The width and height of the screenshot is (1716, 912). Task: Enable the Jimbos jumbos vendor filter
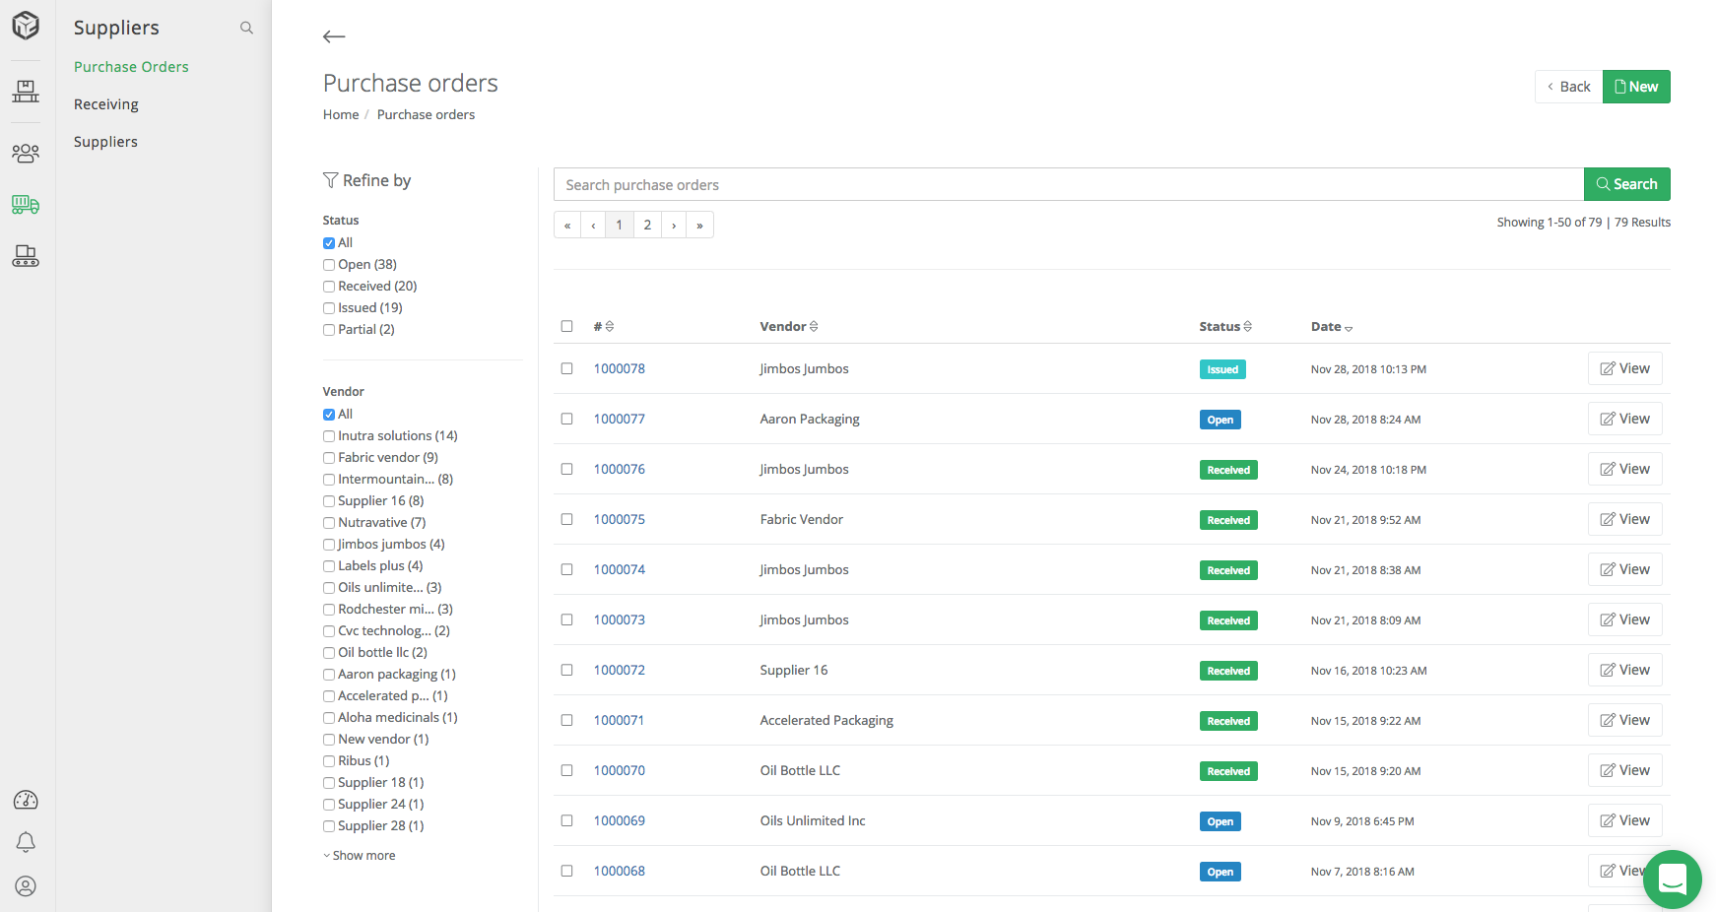click(329, 544)
